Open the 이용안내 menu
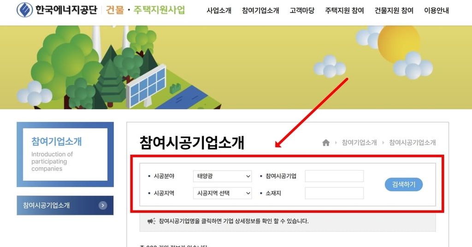This screenshot has width=472, height=247. tap(437, 11)
